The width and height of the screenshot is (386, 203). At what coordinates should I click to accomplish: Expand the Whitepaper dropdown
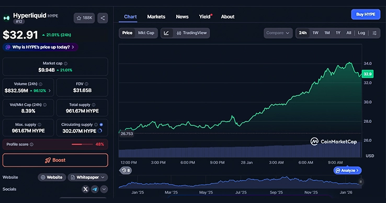point(88,177)
